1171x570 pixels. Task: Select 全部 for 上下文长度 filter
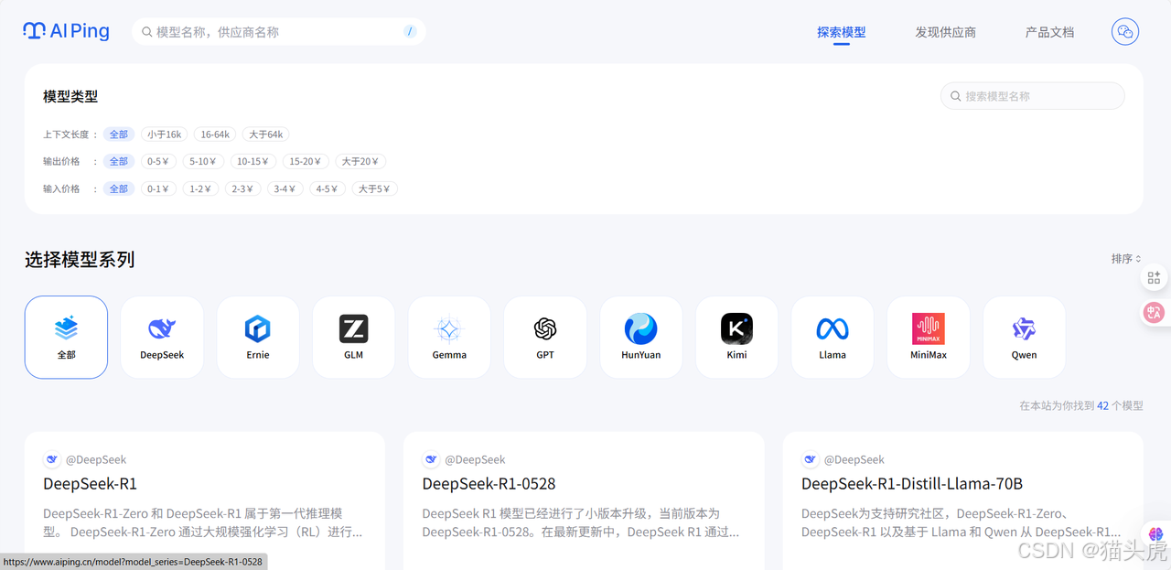(x=119, y=134)
